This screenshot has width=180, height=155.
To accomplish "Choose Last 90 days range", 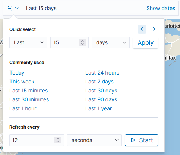I will point(101,99).
